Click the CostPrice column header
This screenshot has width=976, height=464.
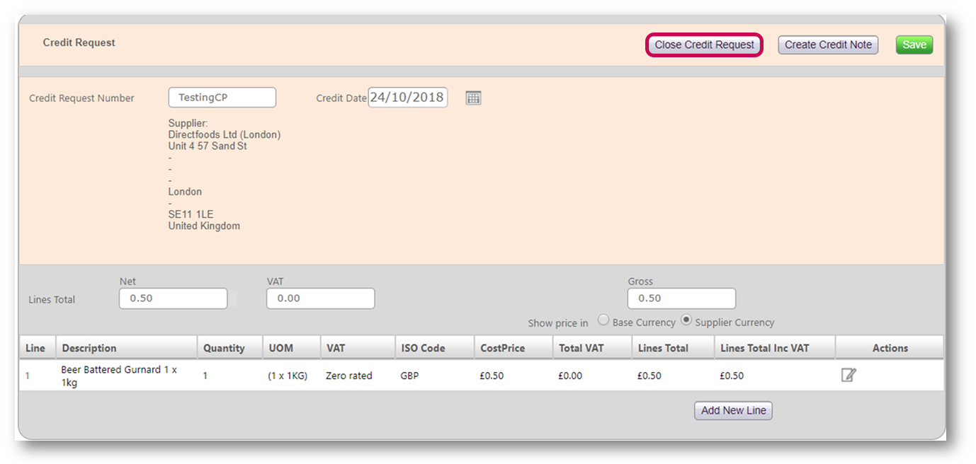tap(503, 348)
